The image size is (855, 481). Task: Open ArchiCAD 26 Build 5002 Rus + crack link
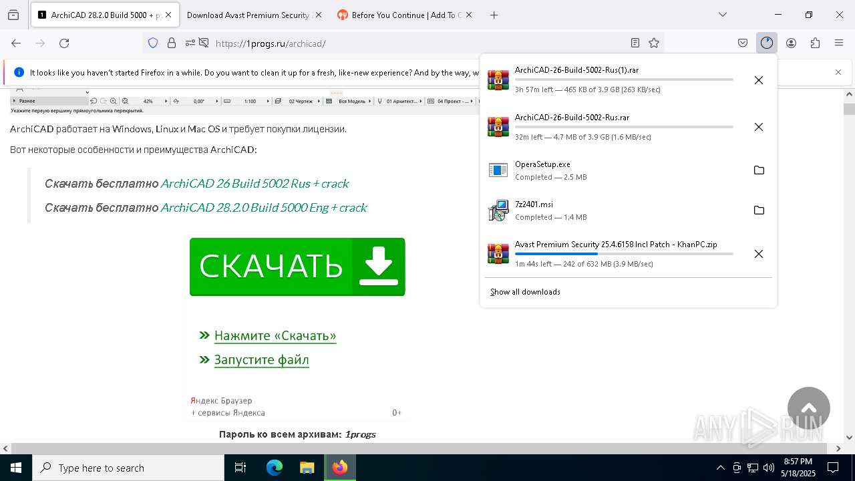pyautogui.click(x=254, y=183)
